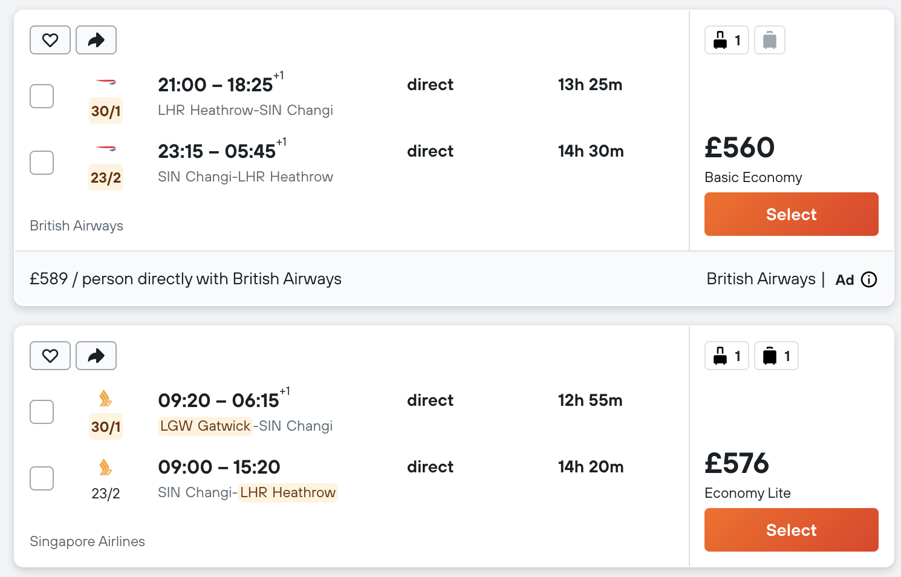
Task: Click the highlighted LHR Heathrow airport label
Action: pos(288,492)
